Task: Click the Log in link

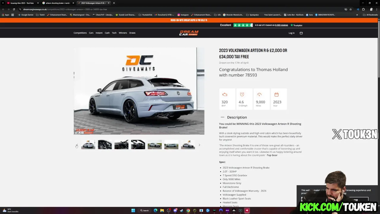Action: (292, 33)
